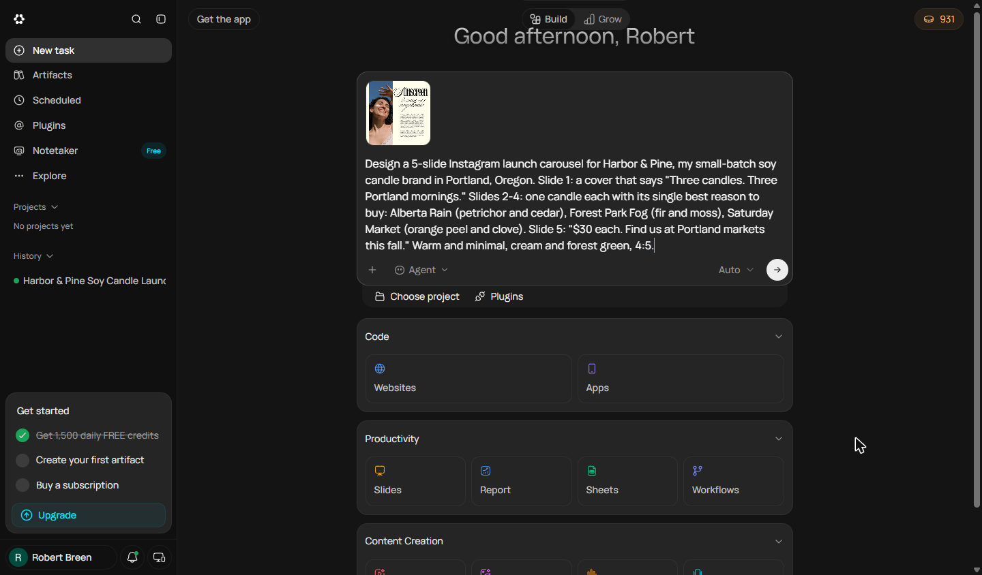Open the Websites card
Image resolution: width=982 pixels, height=575 pixels.
click(x=468, y=379)
